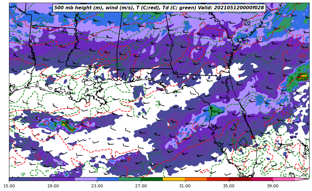Click the plot title text at top
The height and width of the screenshot is (191, 312).
(159, 8)
